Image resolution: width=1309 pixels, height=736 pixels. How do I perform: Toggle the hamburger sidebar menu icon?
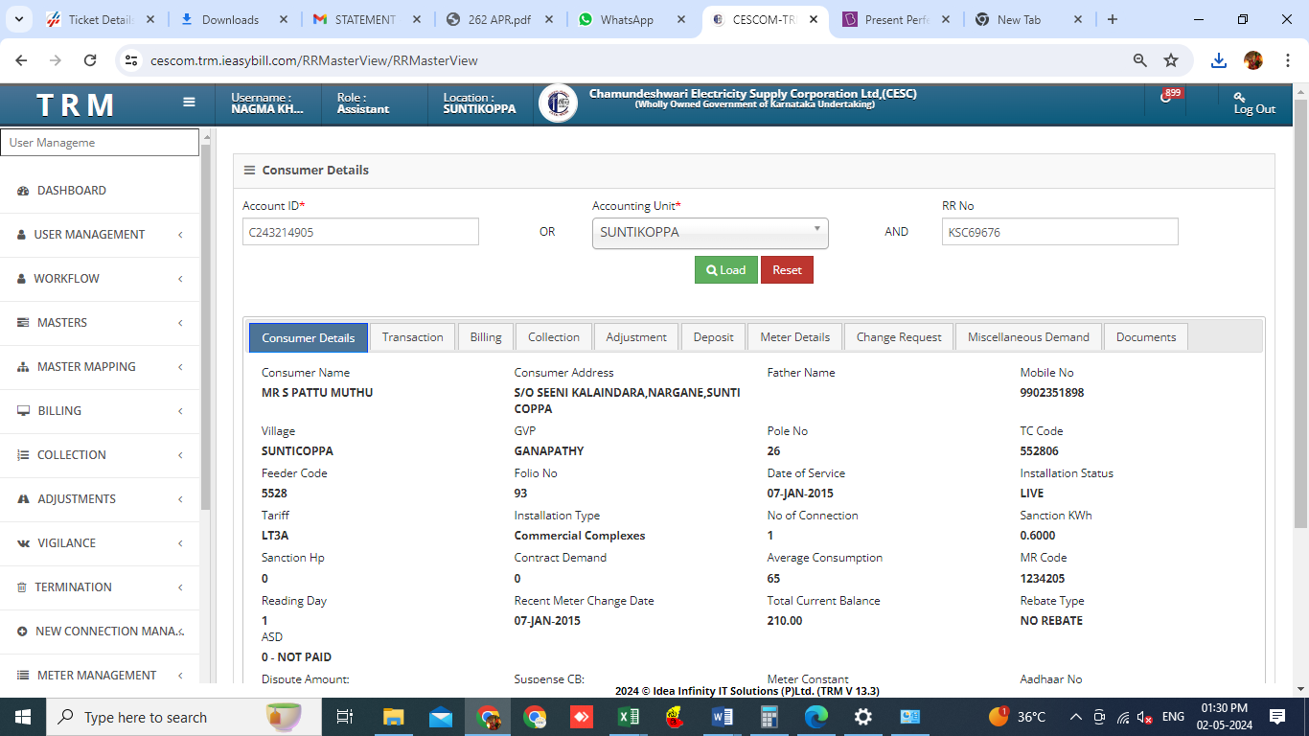click(189, 103)
